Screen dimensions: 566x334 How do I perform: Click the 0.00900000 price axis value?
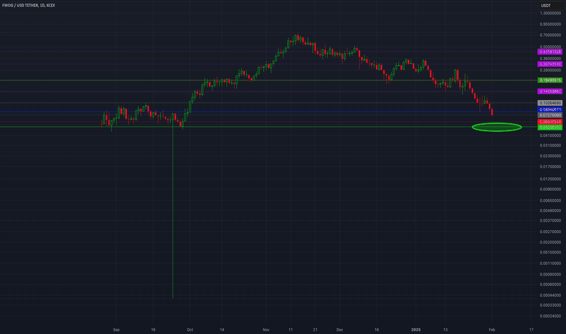coord(550,189)
